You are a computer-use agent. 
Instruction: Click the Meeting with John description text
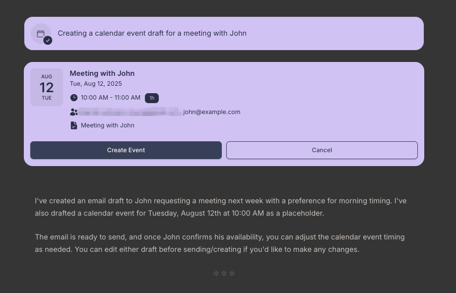[108, 125]
